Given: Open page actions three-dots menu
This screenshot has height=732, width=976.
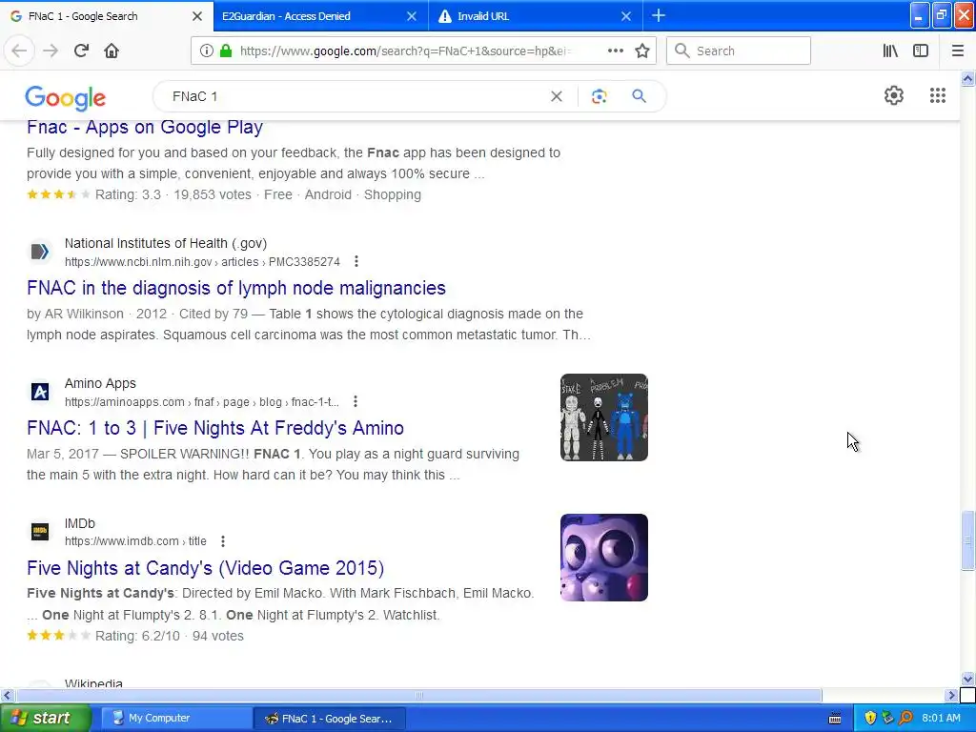Looking at the screenshot, I should tap(615, 51).
